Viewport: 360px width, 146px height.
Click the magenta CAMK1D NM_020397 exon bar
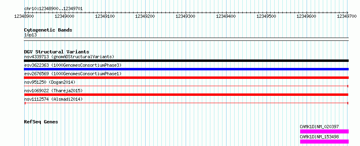[324, 131]
